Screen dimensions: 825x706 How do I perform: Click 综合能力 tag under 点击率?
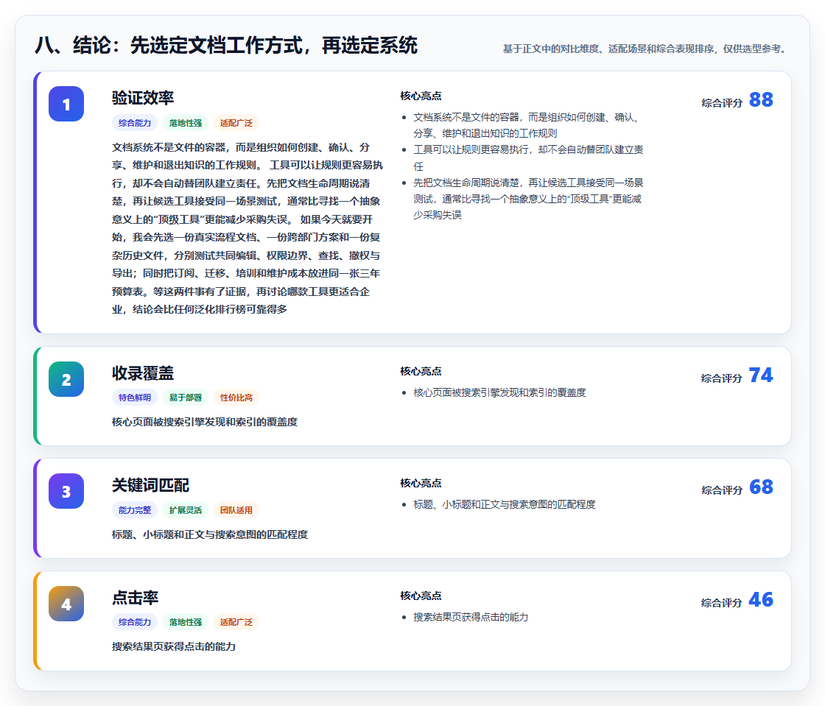(x=135, y=622)
